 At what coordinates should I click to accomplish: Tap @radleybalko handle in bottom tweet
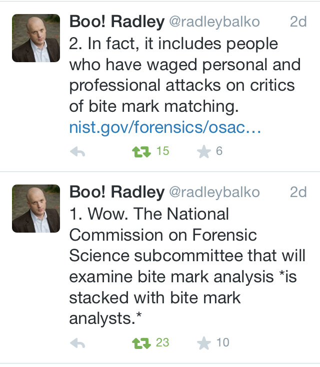214,192
